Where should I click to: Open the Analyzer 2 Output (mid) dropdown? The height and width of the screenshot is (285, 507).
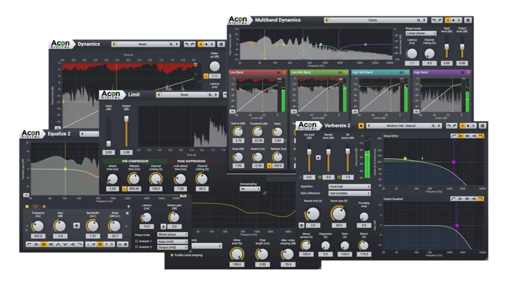coord(172,247)
